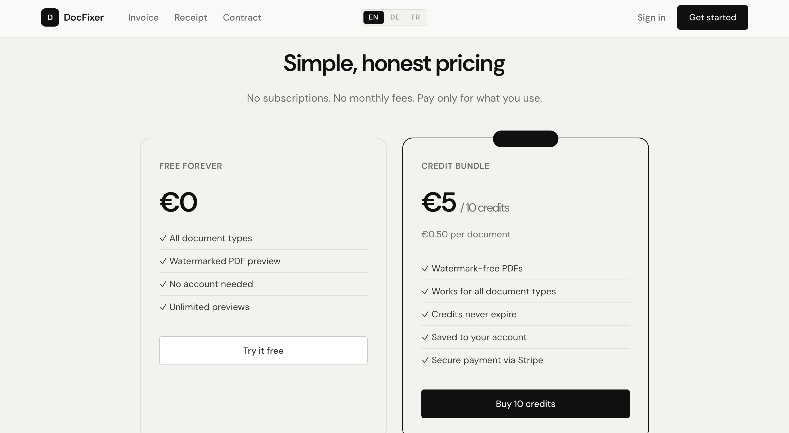The image size is (789, 433).
Task: Click checkmark beside All document types
Action: pyautogui.click(x=163, y=238)
